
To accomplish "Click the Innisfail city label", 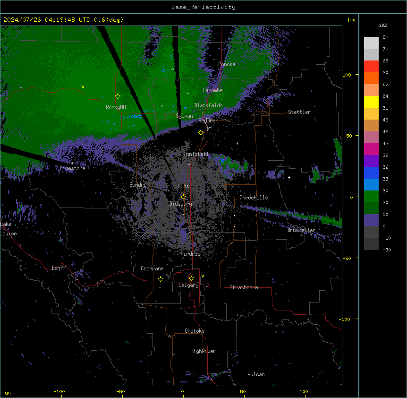I will [x=196, y=154].
